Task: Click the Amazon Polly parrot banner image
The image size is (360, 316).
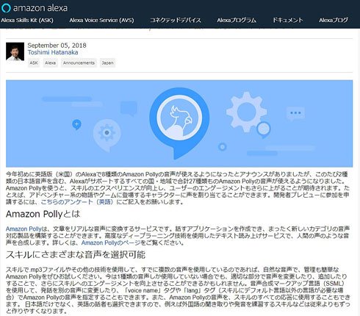Action: 179,123
